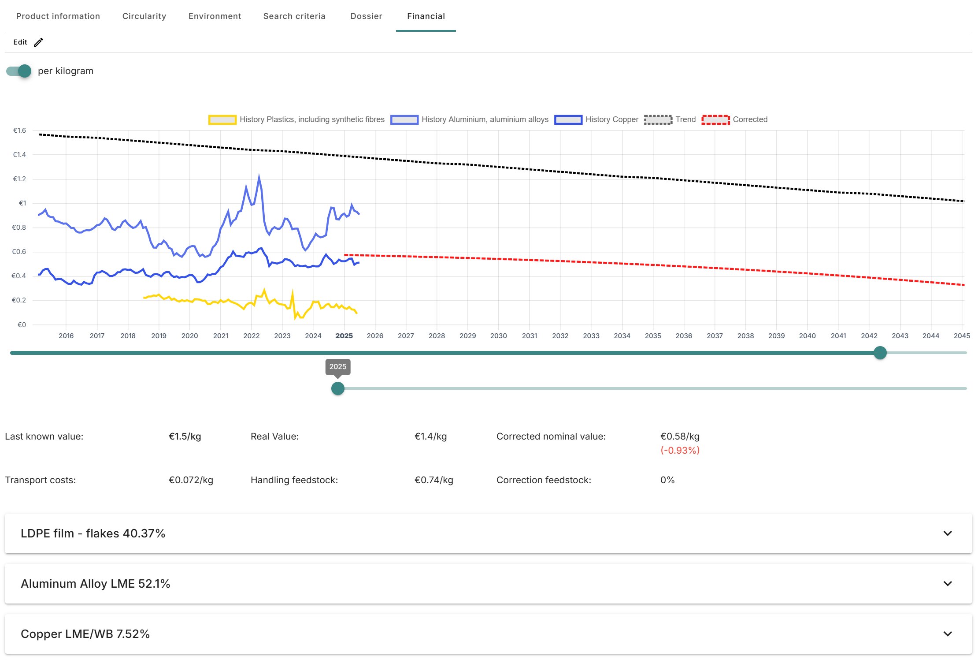Click the Edit pencil icon
This screenshot has height=660, width=978.
pos(39,42)
